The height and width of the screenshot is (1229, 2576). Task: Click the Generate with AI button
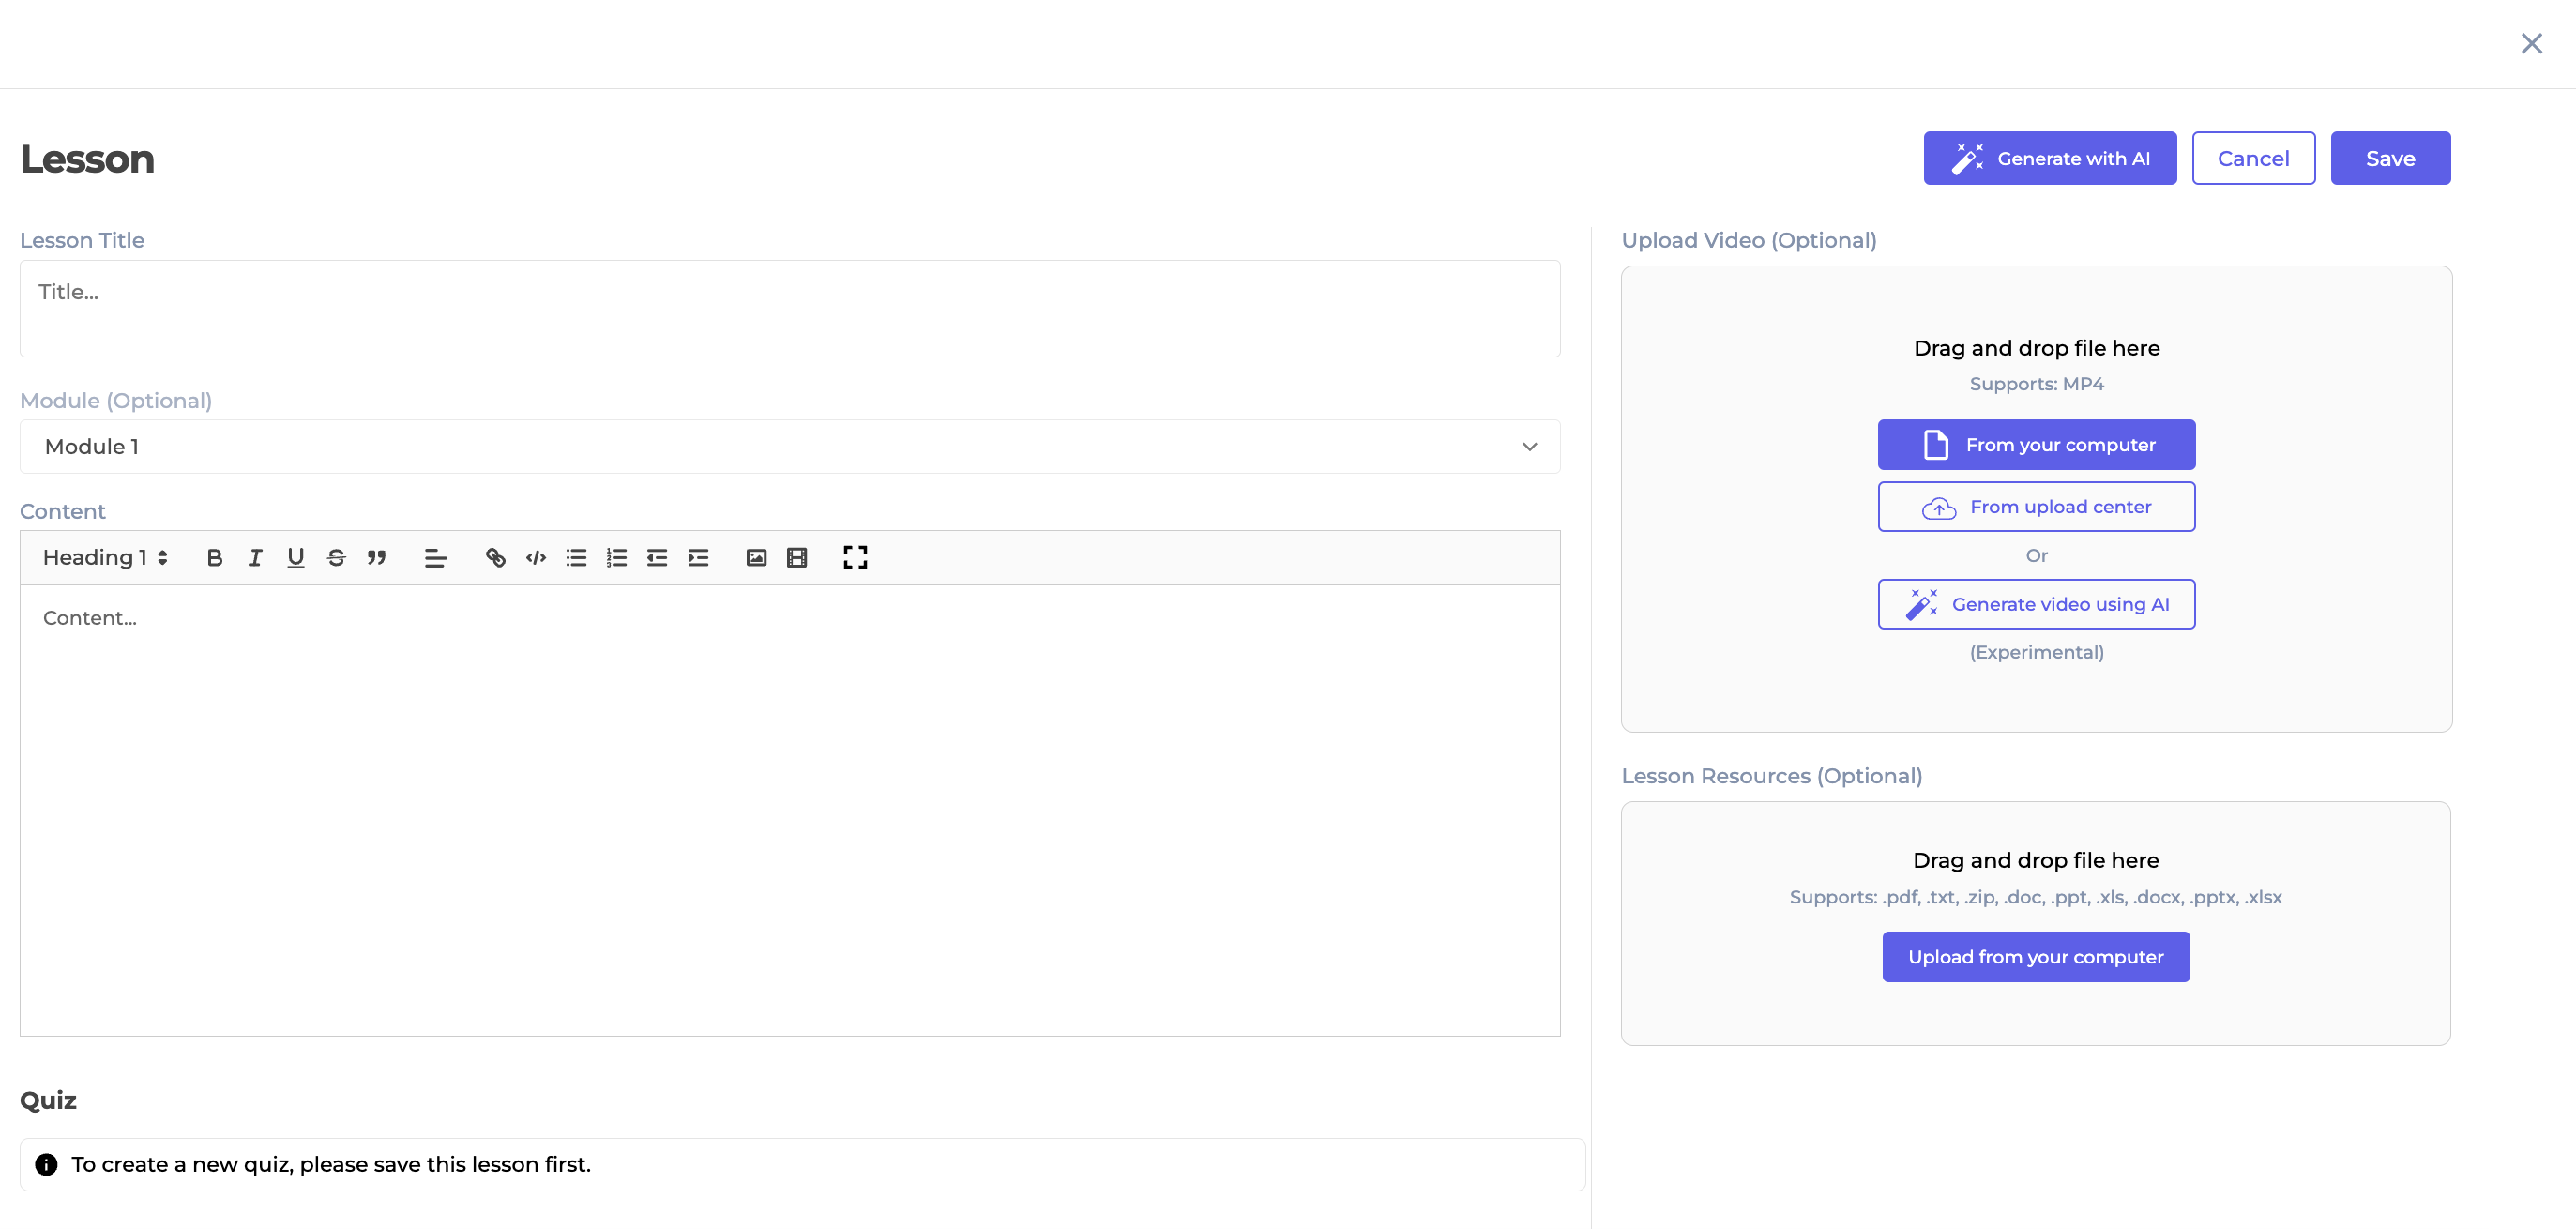click(x=2049, y=158)
